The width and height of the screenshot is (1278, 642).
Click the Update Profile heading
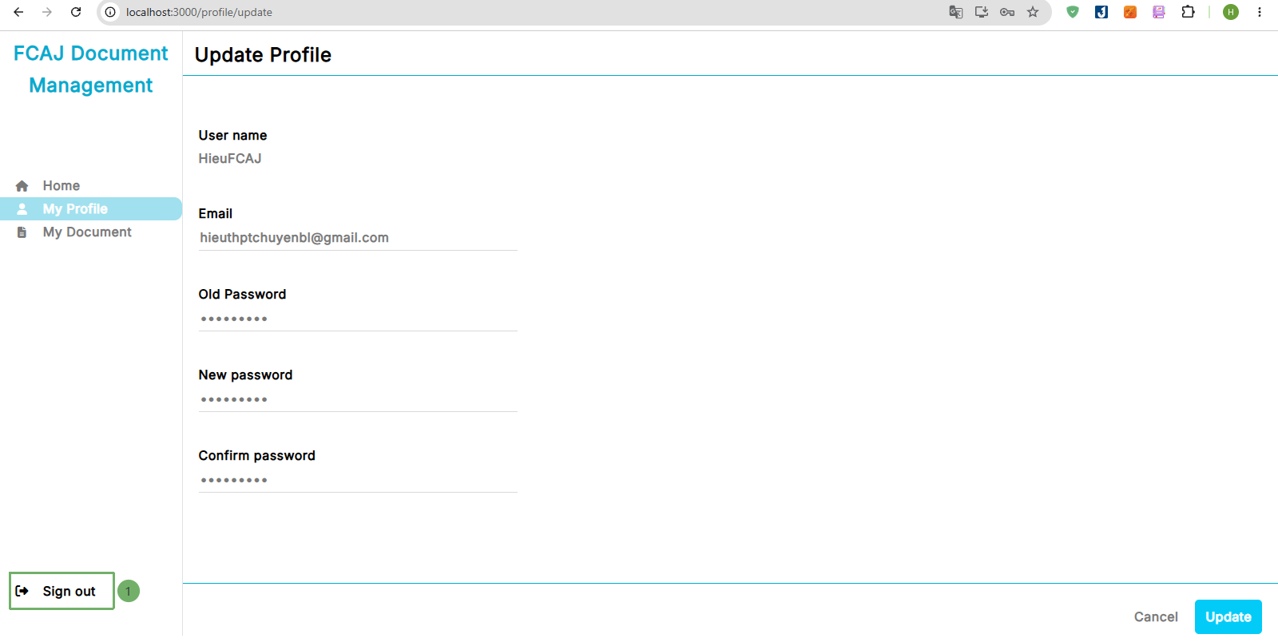pyautogui.click(x=263, y=55)
